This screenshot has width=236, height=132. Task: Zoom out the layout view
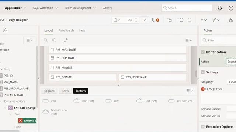click(x=46, y=40)
